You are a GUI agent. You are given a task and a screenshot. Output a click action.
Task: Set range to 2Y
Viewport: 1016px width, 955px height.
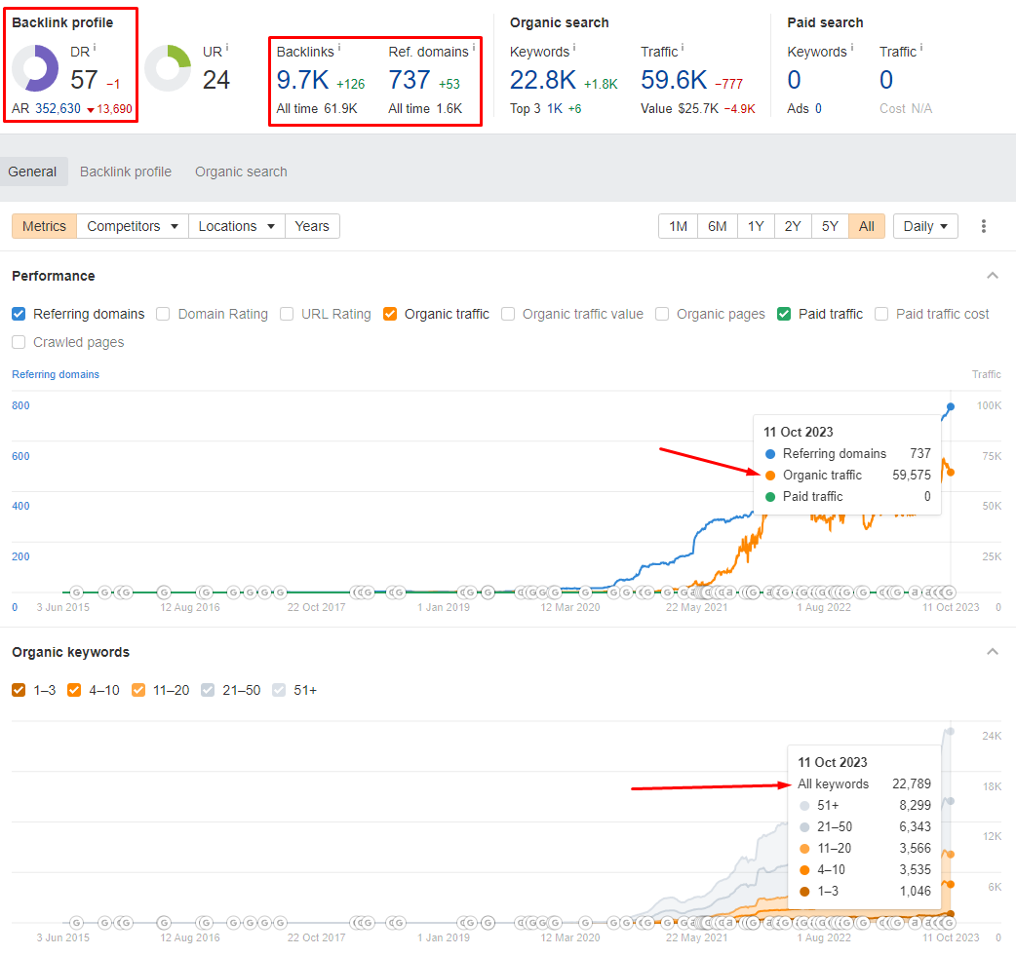(793, 226)
